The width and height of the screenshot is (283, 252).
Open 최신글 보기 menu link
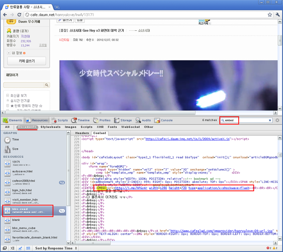tap(19, 96)
